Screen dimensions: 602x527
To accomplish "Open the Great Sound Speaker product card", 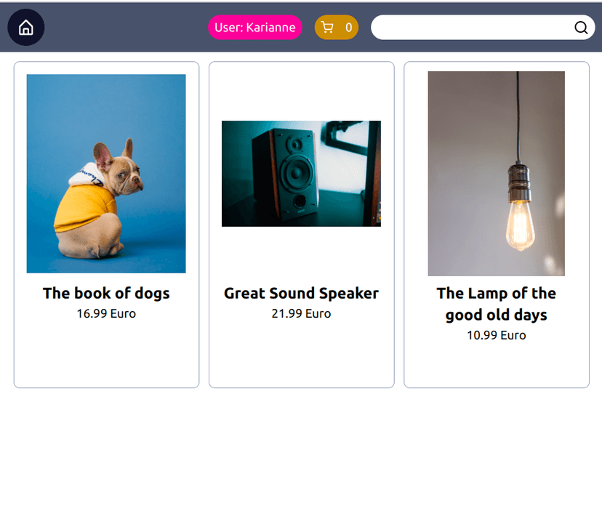I will (302, 225).
